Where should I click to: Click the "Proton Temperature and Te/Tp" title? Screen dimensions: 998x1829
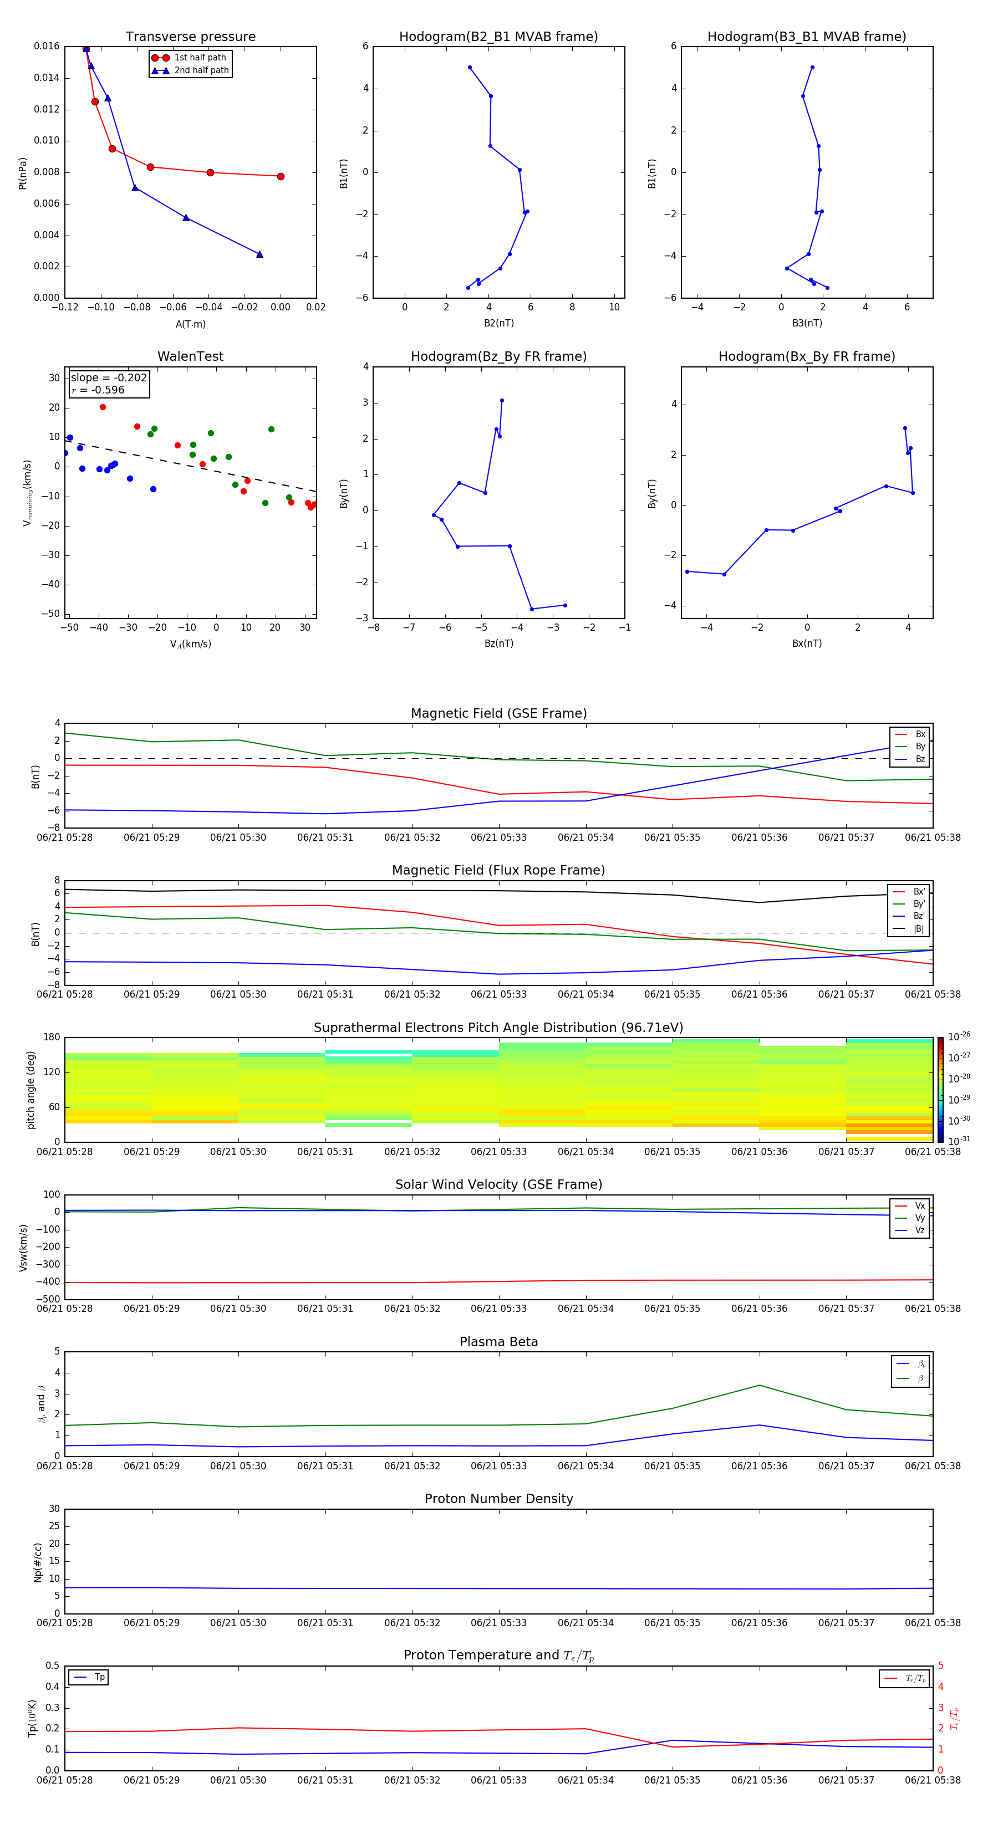tap(498, 1656)
